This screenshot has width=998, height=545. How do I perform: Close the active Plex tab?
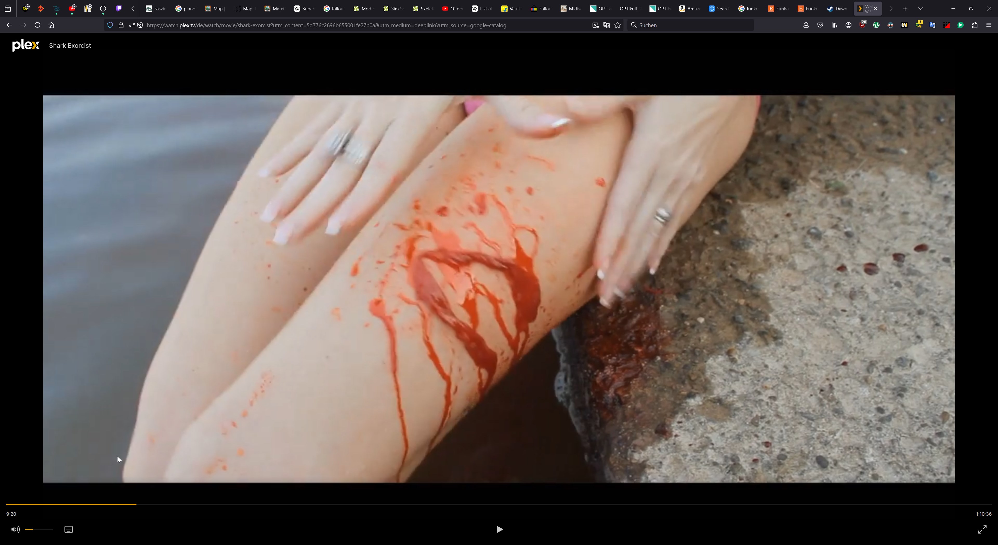[876, 9]
